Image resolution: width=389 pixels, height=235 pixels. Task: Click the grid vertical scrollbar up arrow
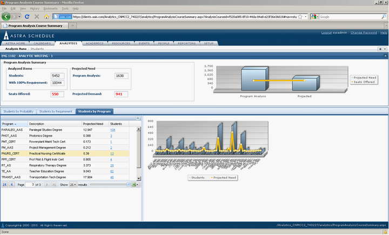click(x=139, y=129)
